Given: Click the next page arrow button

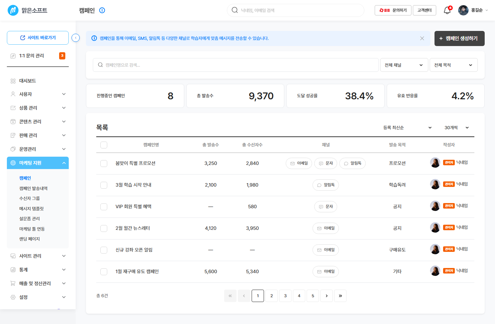Looking at the screenshot, I should (327, 296).
